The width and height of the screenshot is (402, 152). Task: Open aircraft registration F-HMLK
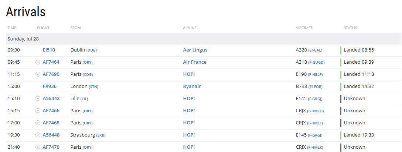tap(315, 148)
